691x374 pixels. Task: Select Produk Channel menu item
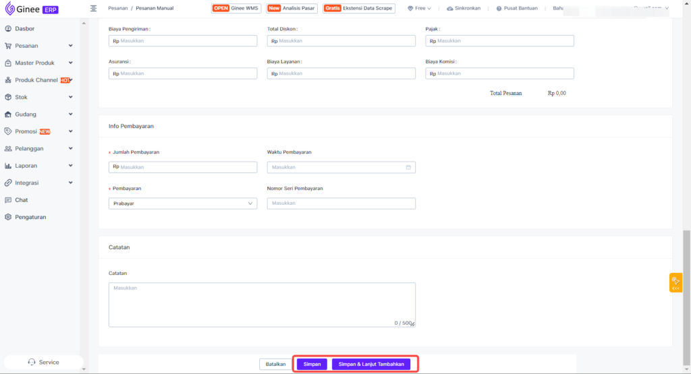click(x=36, y=80)
